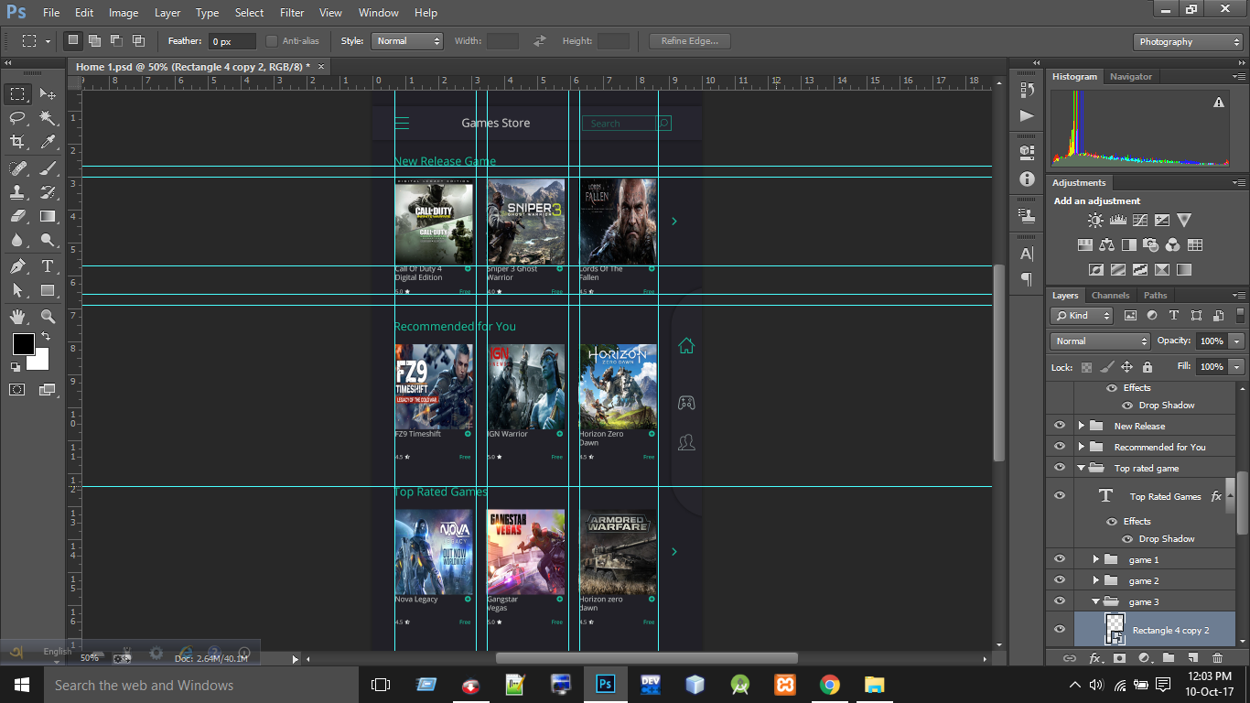This screenshot has height=703, width=1250.
Task: Select the Pen tool
Action: click(x=17, y=266)
